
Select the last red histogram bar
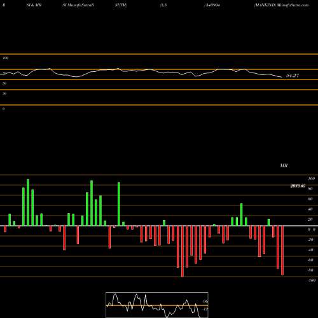coord(282,251)
